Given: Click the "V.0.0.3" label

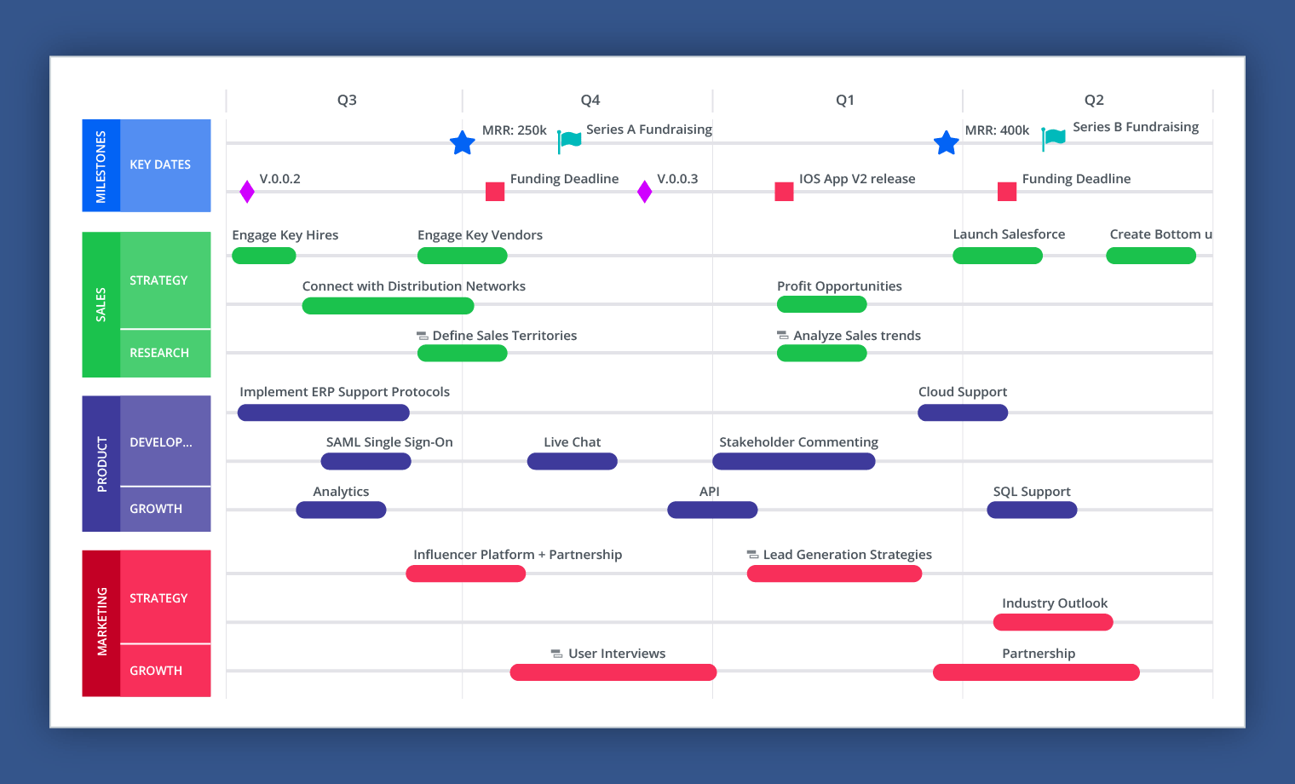Looking at the screenshot, I should coord(677,179).
